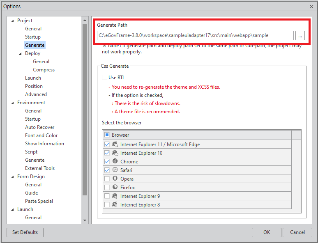Click the Internet Explorer 8 icon
The height and width of the screenshot is (243, 318).
[115, 204]
